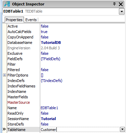Click the Exclusive false value

[45, 53]
